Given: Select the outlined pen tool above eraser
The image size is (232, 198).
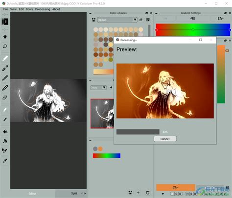Looking at the screenshot, I should (5, 88).
